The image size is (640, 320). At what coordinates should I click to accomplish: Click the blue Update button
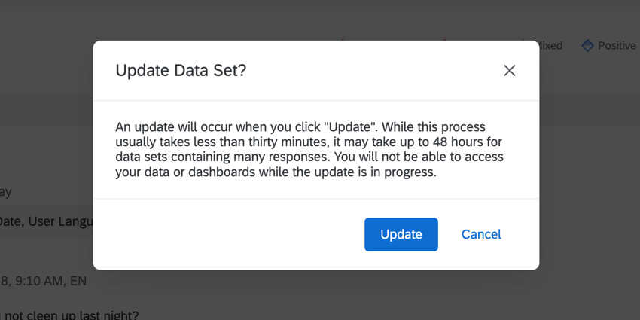[x=401, y=234]
